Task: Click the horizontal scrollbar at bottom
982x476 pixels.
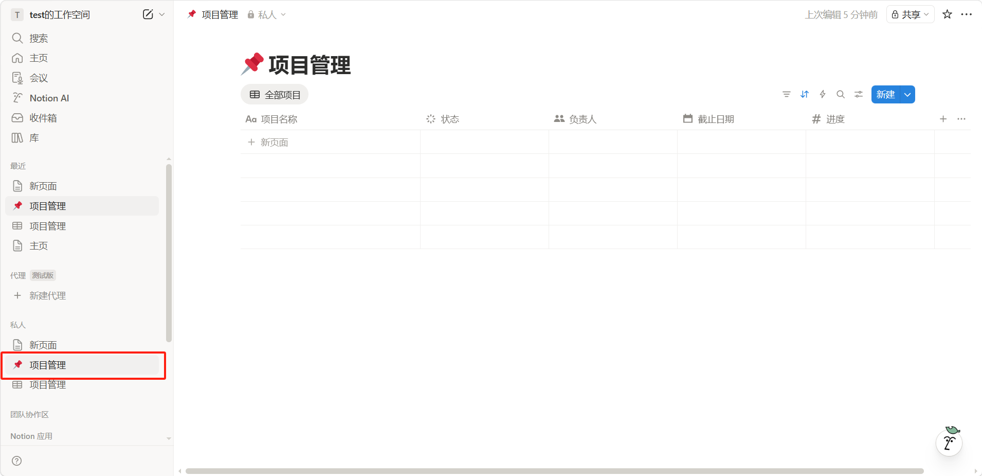Action: pos(554,471)
